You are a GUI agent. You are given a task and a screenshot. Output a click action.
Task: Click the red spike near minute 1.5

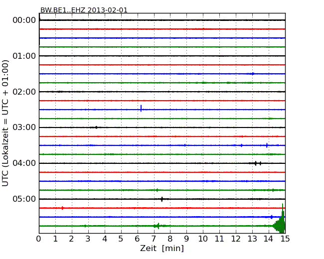pos(62,208)
